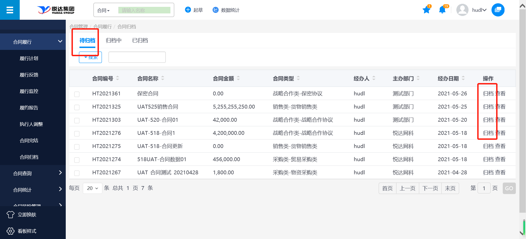Click the 看板样式 gear icon
This screenshot has height=239, width=526.
point(10,231)
